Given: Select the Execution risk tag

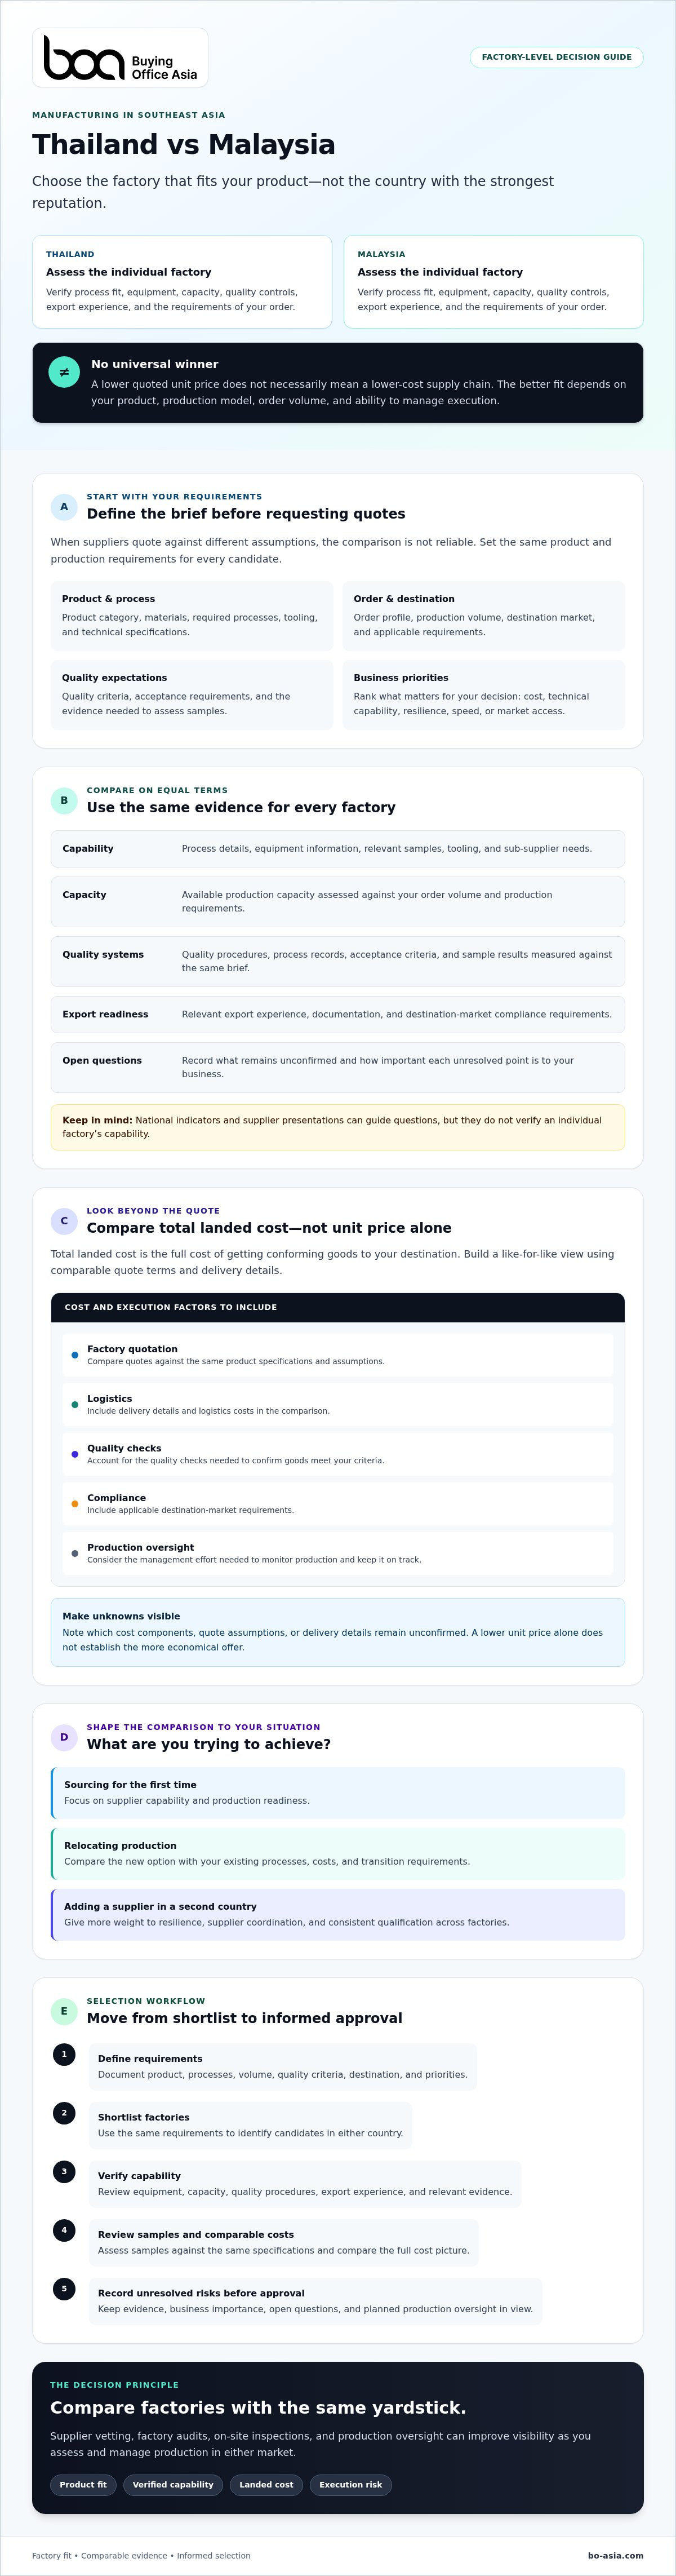Looking at the screenshot, I should click(x=351, y=2484).
